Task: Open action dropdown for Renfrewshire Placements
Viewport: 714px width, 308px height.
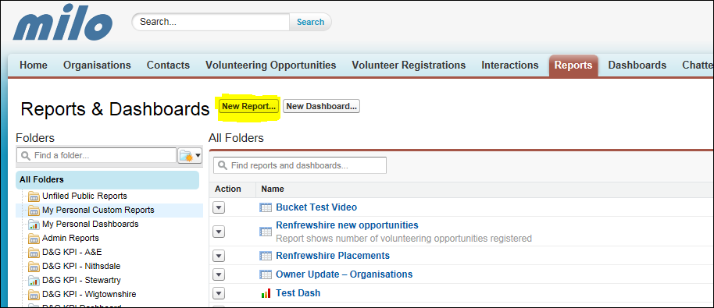Action: (219, 256)
